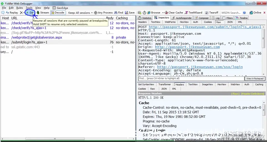
Task: Click Find in the toolbar
Action: click(x=119, y=12)
